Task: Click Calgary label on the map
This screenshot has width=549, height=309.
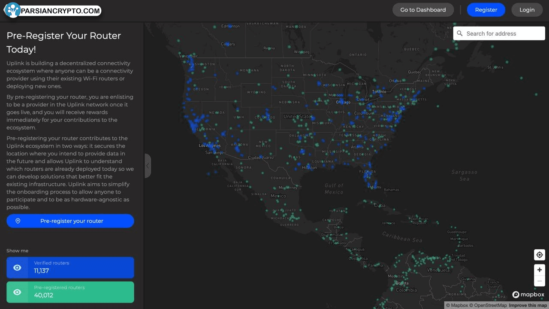Action: coord(228,44)
